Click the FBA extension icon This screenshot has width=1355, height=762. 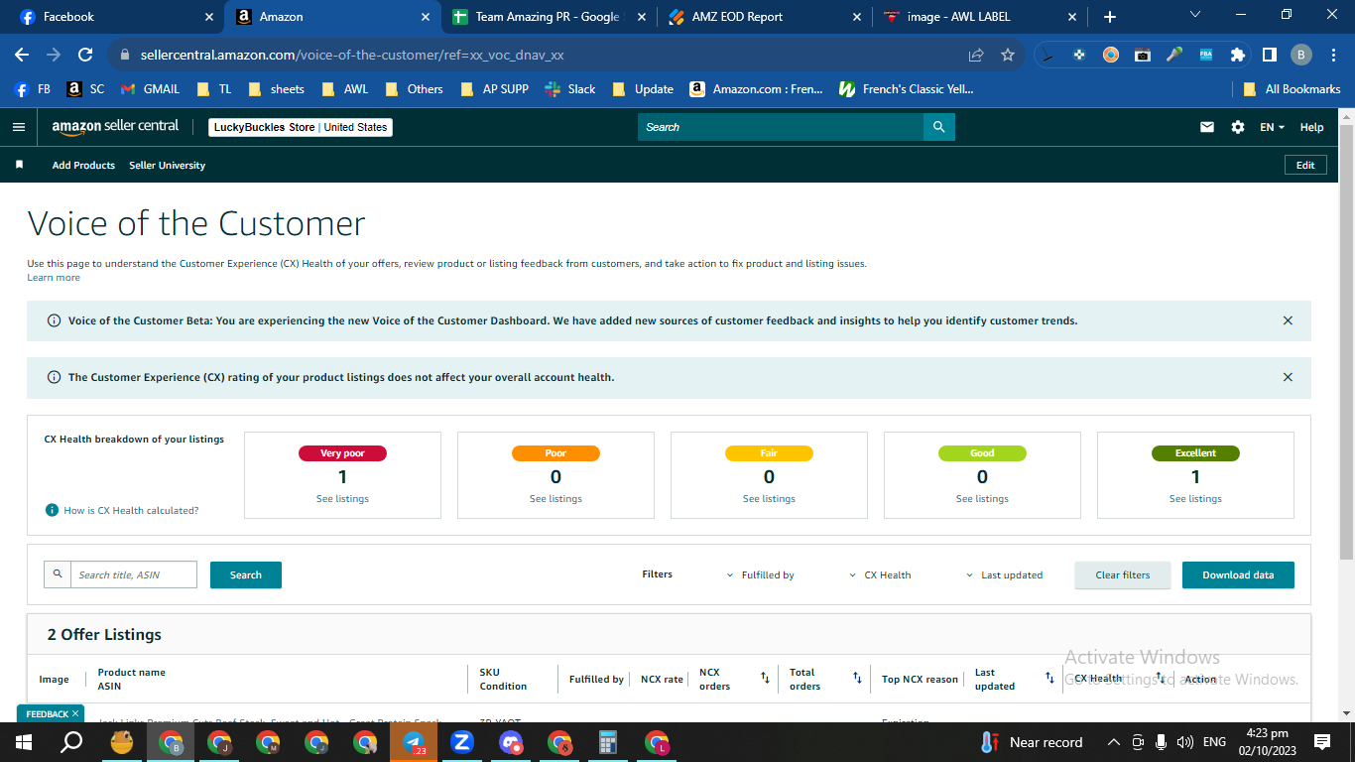pos(1206,56)
